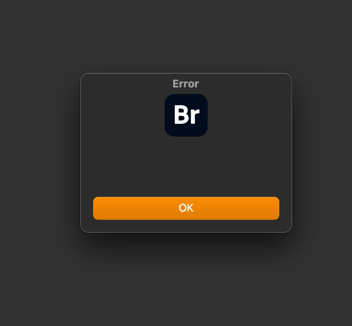Click the orange OK button label
The width and height of the screenshot is (352, 326).
click(x=186, y=208)
